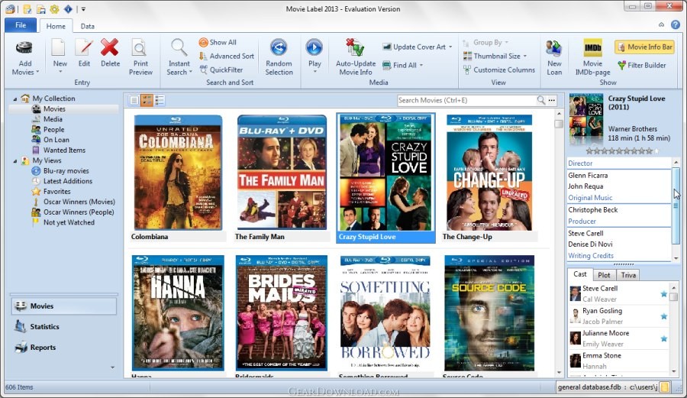Image resolution: width=687 pixels, height=398 pixels.
Task: Open QuickFilter
Action: pos(221,70)
